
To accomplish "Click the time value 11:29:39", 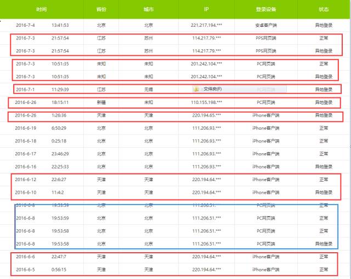I will [60, 90].
